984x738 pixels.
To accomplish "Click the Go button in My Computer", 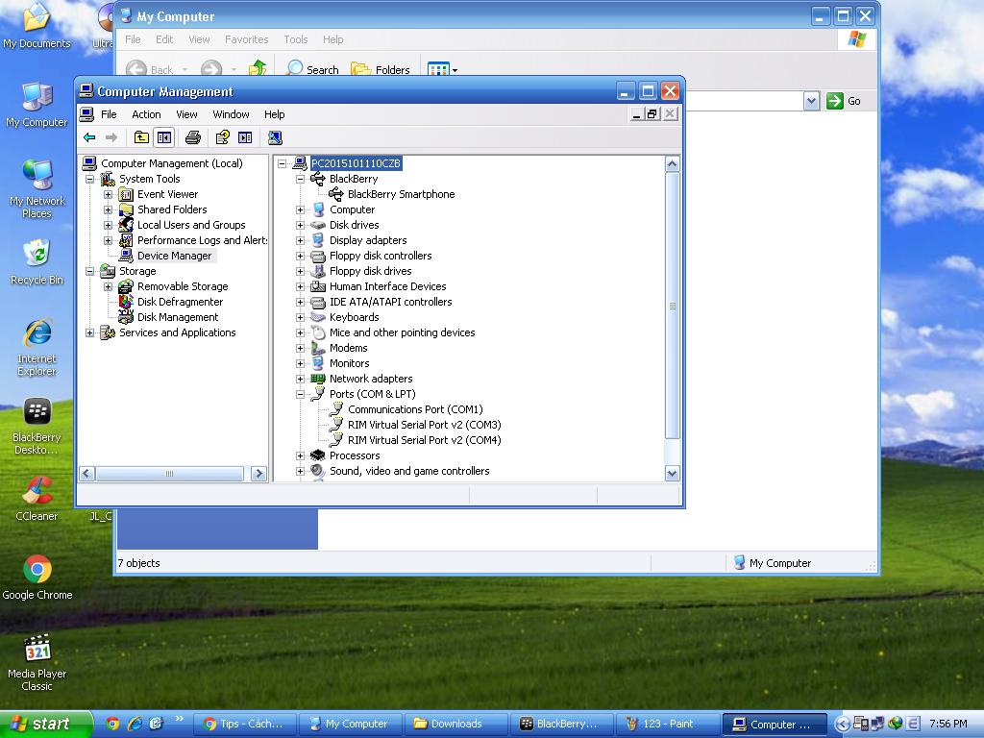I will point(844,100).
